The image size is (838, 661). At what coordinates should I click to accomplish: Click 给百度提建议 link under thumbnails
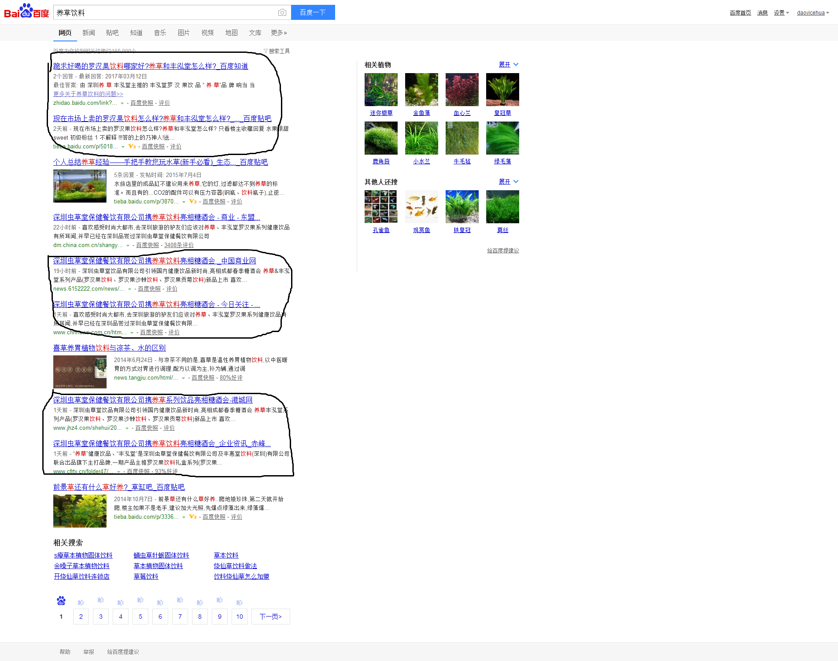click(x=503, y=251)
